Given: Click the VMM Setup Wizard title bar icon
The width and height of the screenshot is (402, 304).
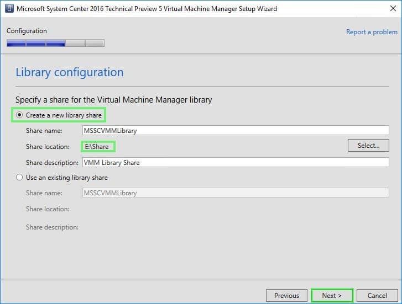Looking at the screenshot, I should click(9, 8).
